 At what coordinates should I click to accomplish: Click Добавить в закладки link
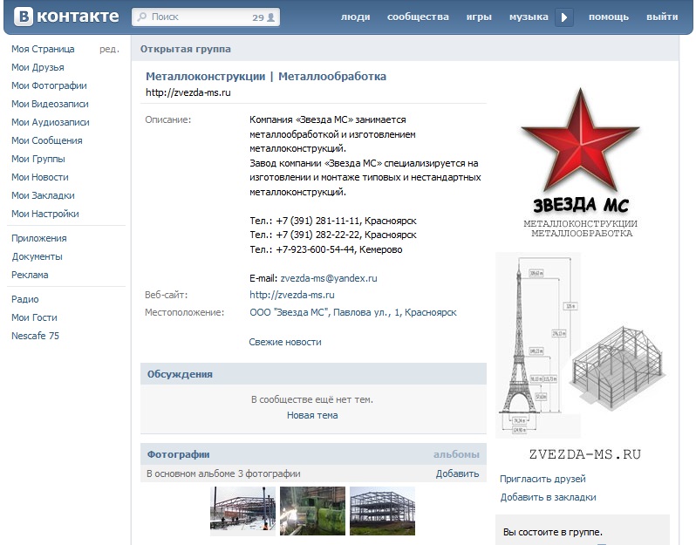coord(549,497)
